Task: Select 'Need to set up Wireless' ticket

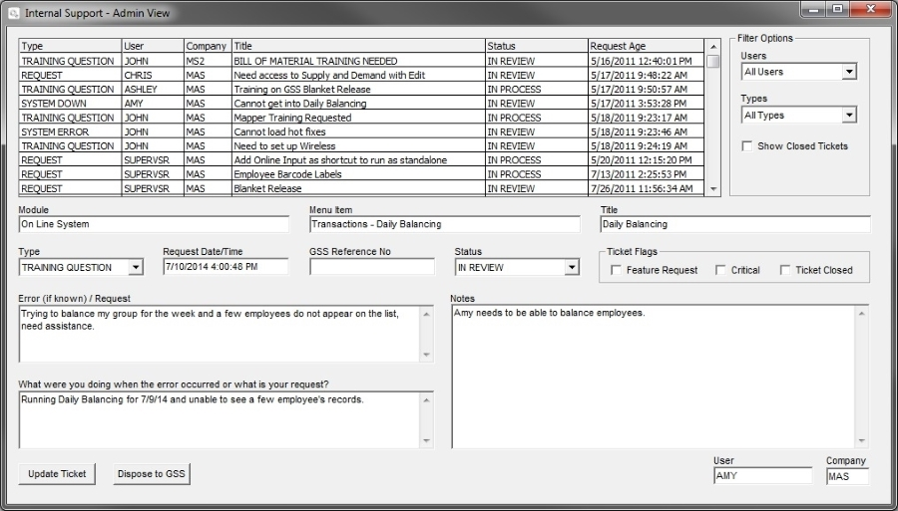Action: click(x=361, y=145)
